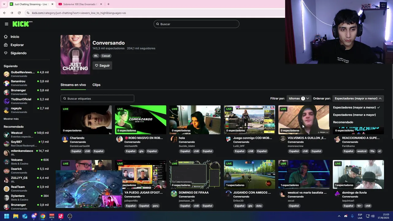Open the browser tab list dropdown
393x221 pixels.
click(x=4, y=4)
